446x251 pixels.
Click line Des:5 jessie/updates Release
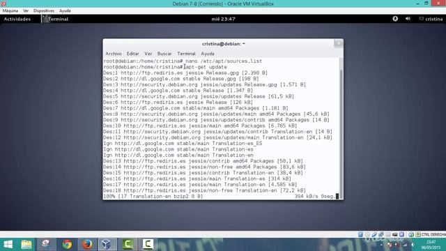point(199,96)
